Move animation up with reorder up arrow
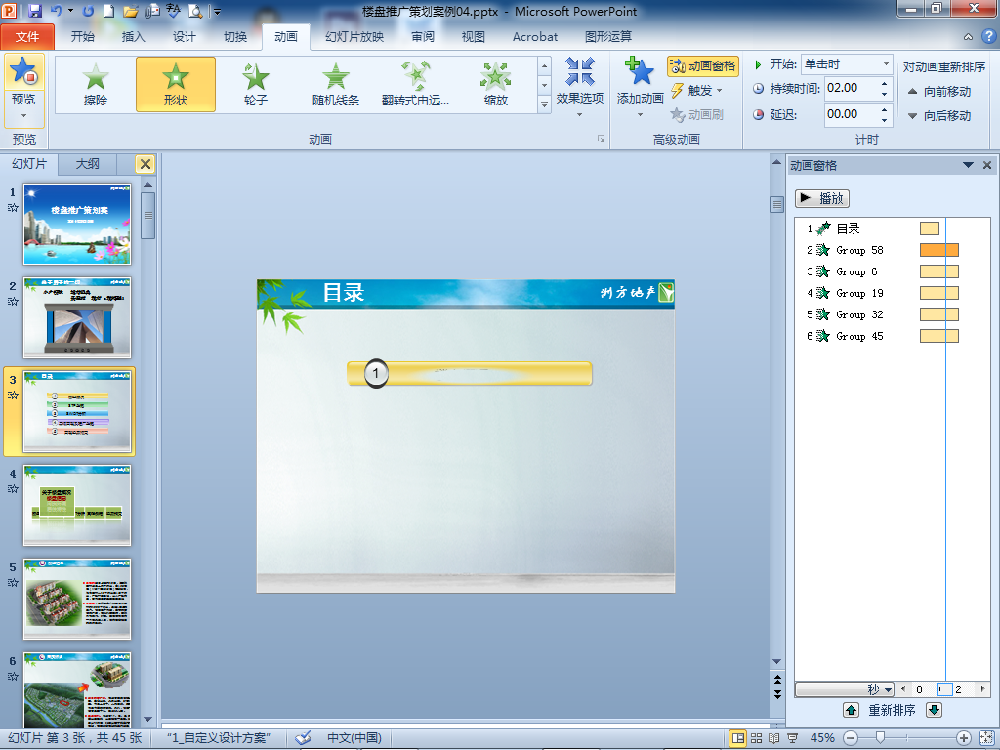This screenshot has width=1000, height=750. coord(851,710)
